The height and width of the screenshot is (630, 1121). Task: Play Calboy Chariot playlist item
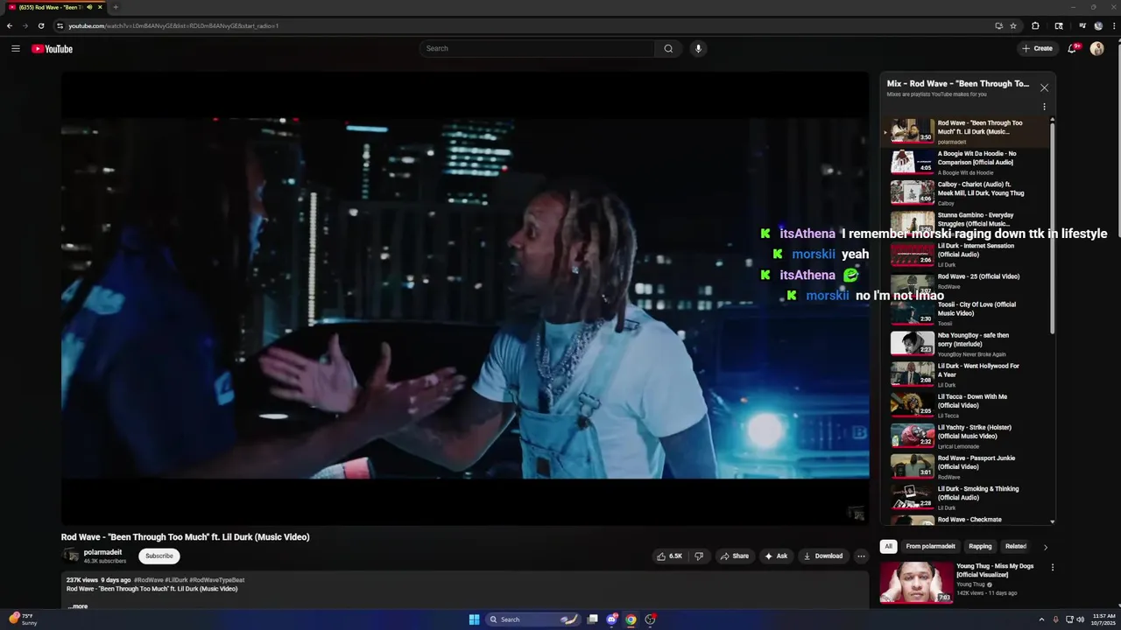pyautogui.click(x=967, y=193)
